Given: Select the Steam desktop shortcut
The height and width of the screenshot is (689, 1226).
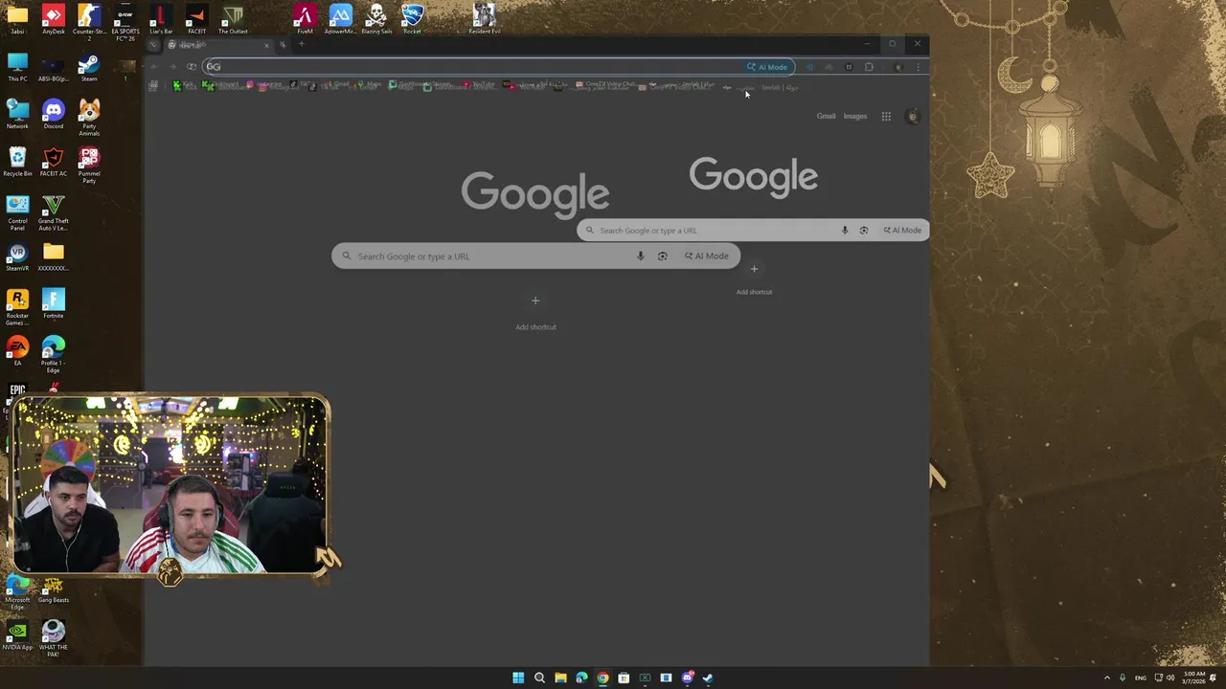Looking at the screenshot, I should pyautogui.click(x=89, y=67).
